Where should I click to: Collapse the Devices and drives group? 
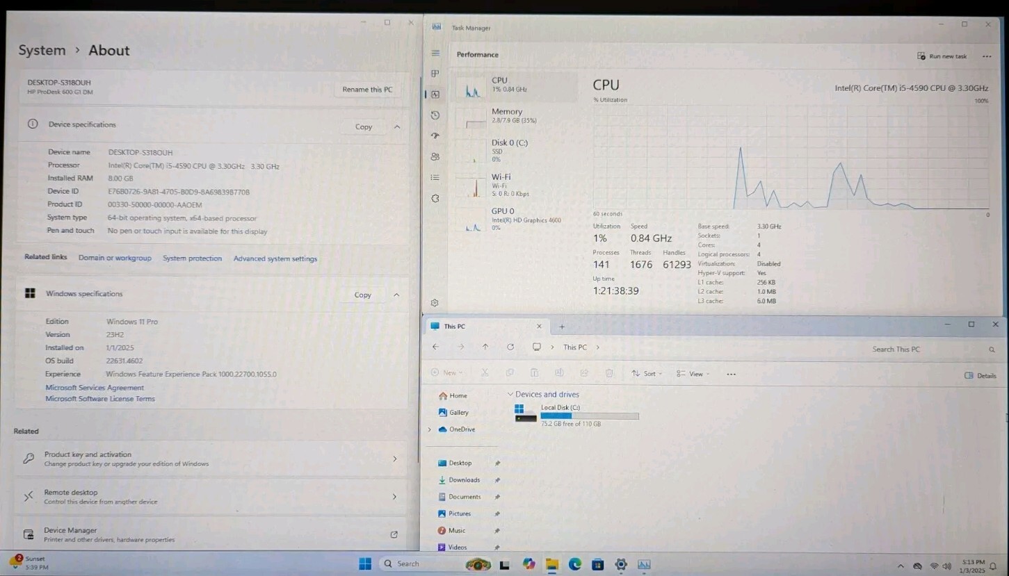tap(510, 395)
